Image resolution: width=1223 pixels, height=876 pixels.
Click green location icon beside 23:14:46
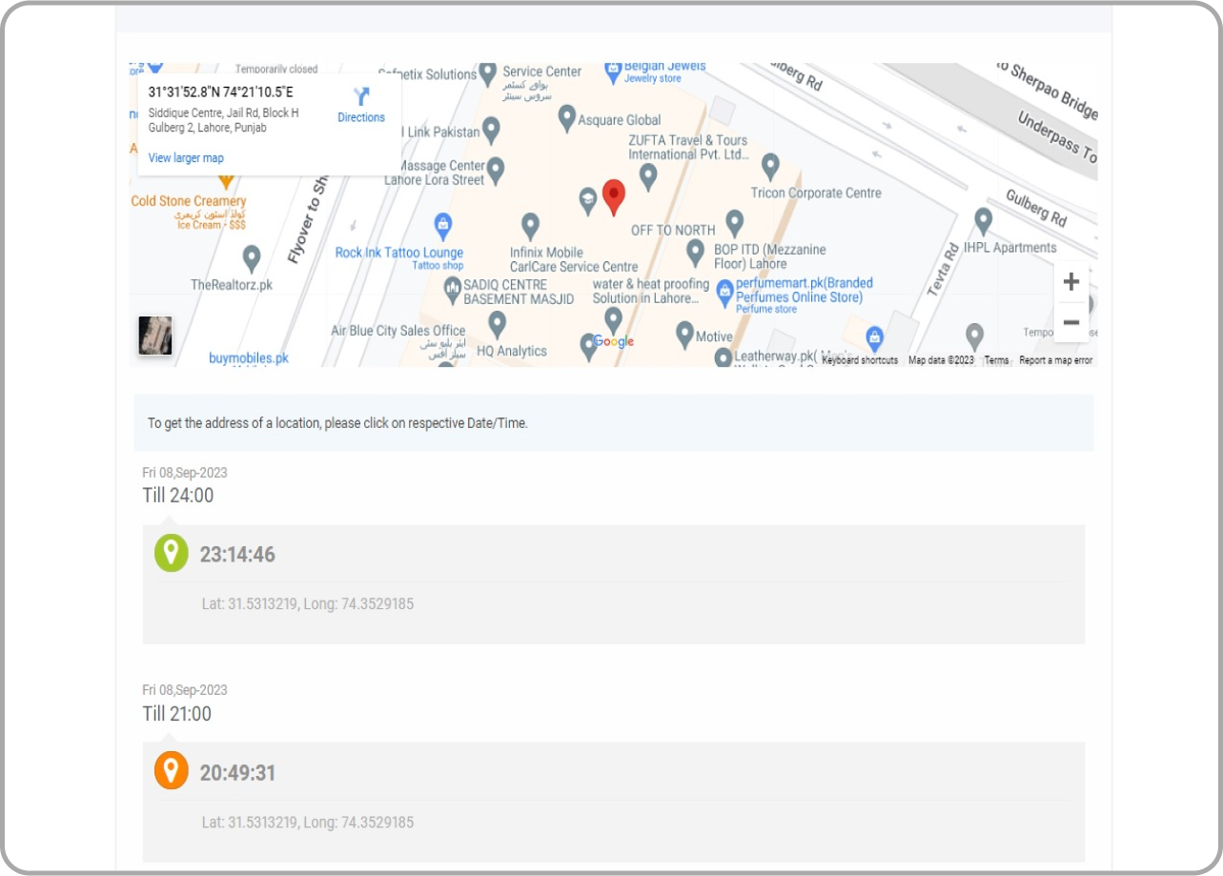(172, 554)
